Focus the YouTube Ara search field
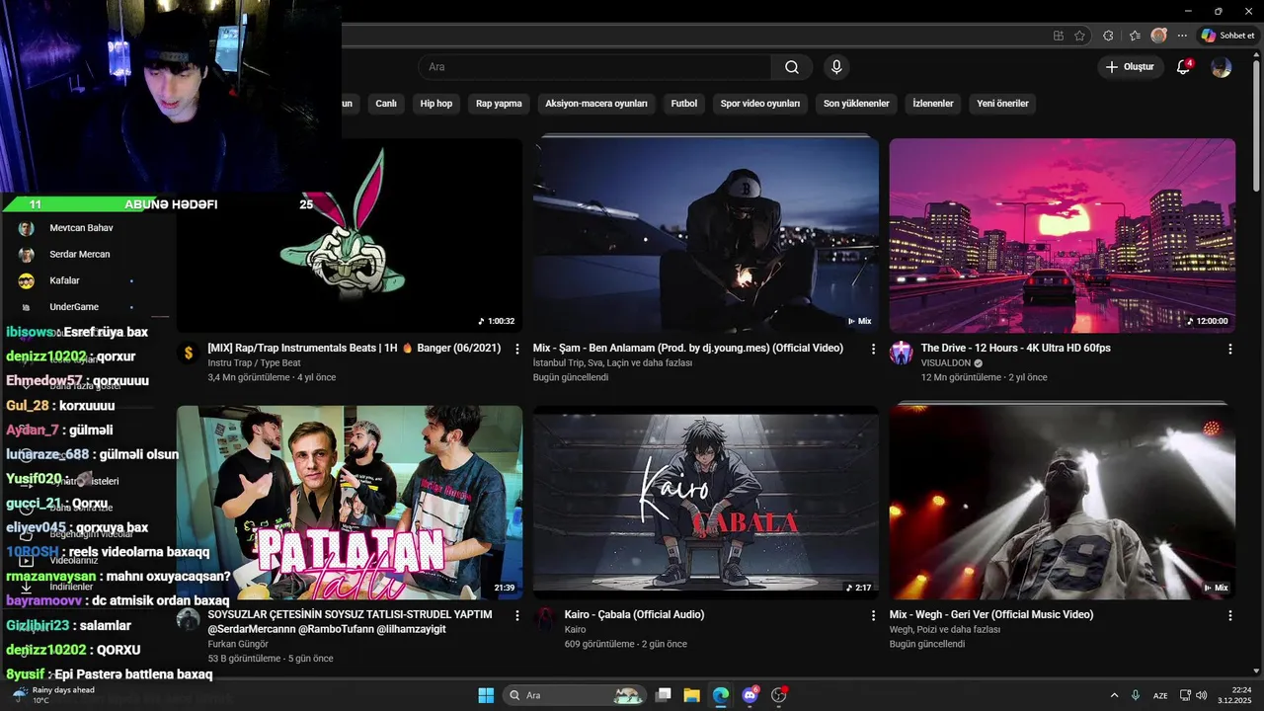 pos(594,67)
